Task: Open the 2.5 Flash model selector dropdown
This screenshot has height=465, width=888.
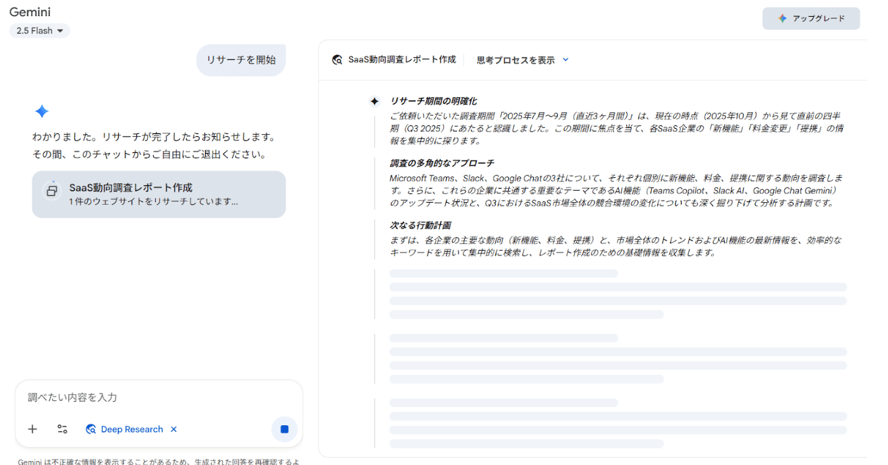Action: pos(40,31)
